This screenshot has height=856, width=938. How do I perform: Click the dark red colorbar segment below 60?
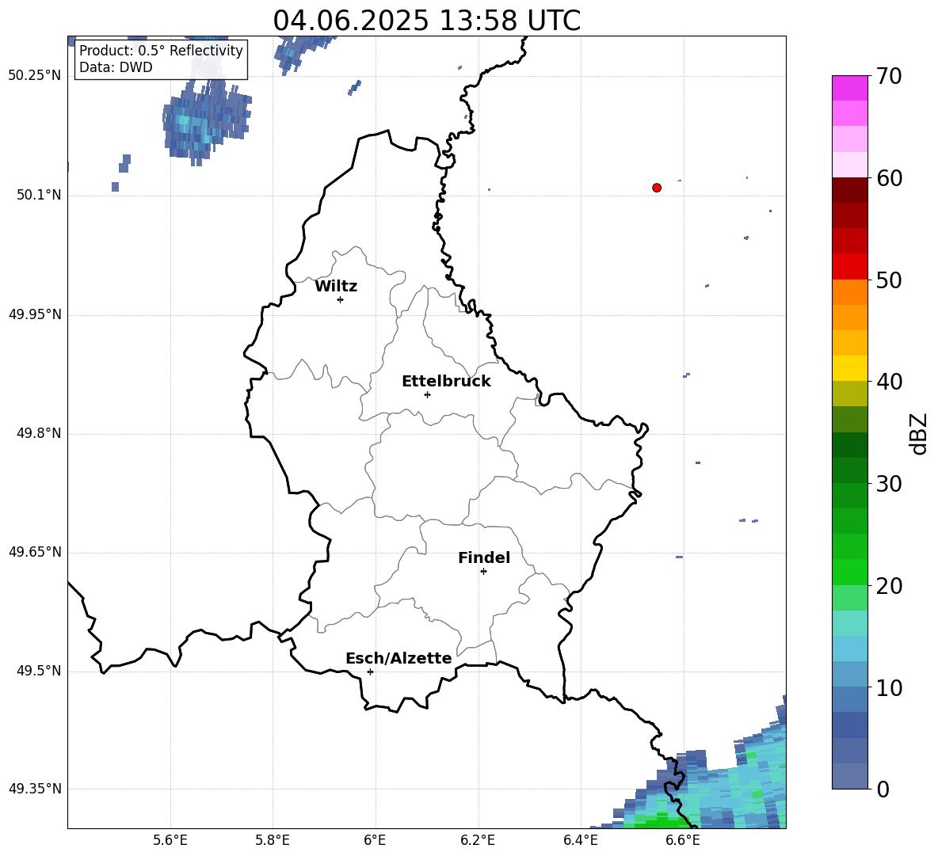click(x=849, y=190)
